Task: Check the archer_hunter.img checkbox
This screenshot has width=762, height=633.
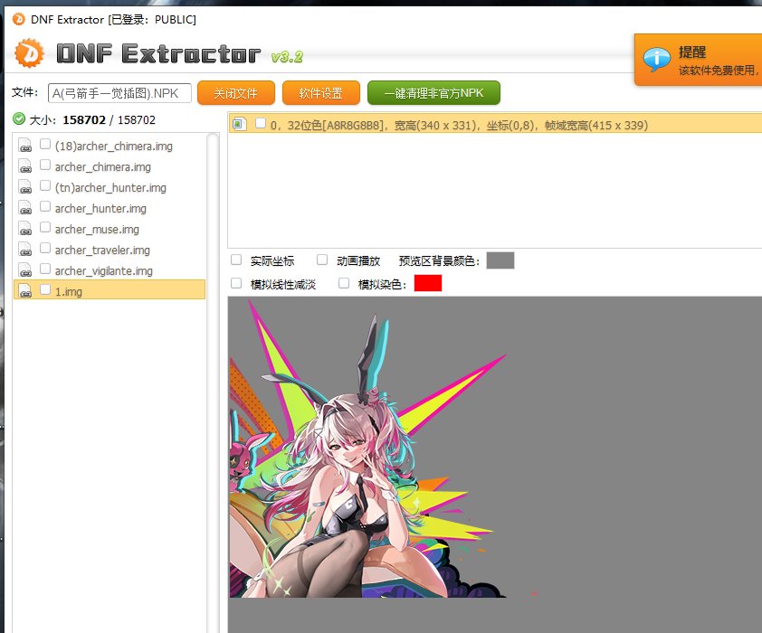Action: (x=45, y=207)
